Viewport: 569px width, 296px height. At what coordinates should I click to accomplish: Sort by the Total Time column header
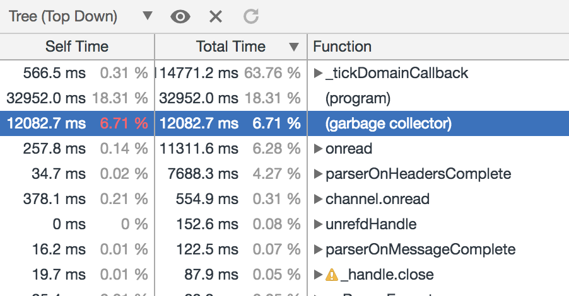pos(230,47)
